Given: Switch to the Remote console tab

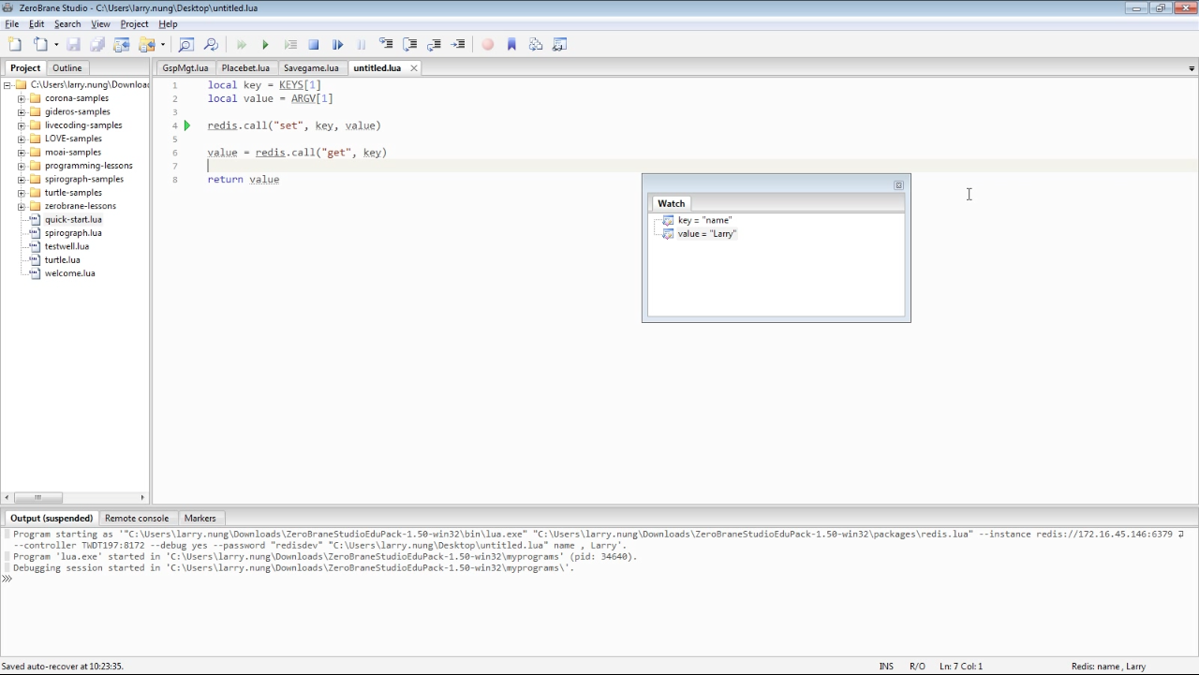Looking at the screenshot, I should pos(137,519).
